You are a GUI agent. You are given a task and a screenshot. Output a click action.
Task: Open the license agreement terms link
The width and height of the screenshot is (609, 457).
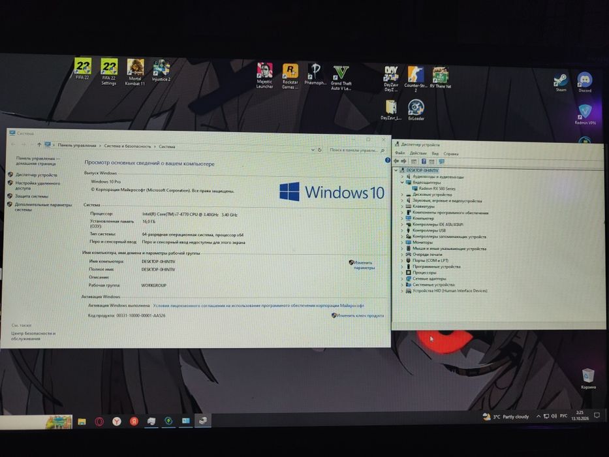coord(258,306)
